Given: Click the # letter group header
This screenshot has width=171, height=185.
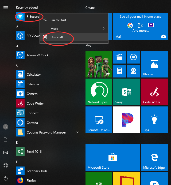Looking at the screenshot, I should (17, 27).
